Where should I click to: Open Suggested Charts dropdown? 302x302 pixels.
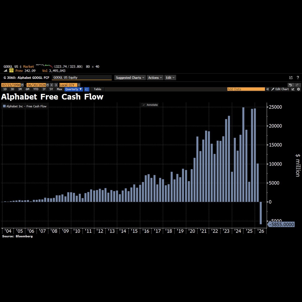(130, 78)
